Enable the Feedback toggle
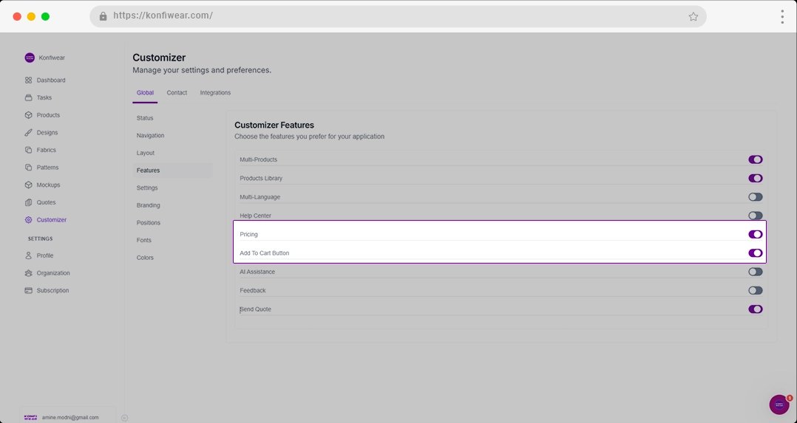This screenshot has width=797, height=423. [x=756, y=290]
